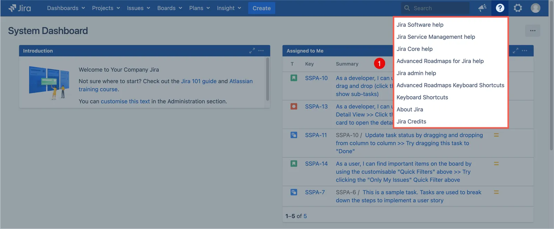Expand the Projects dropdown
The image size is (554, 229).
(x=106, y=8)
